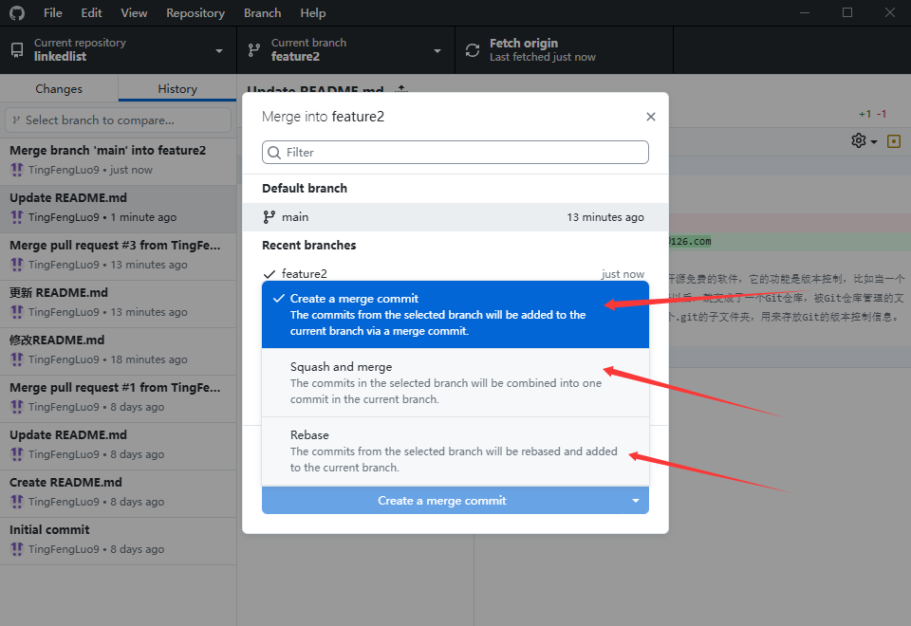
Task: Click the expand diff square icon
Action: (893, 140)
